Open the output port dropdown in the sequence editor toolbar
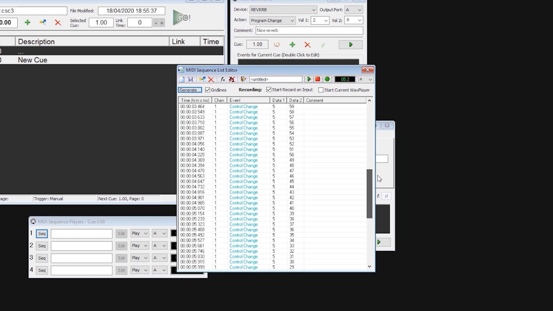Viewport: 553px width, 311px height. tap(365, 79)
